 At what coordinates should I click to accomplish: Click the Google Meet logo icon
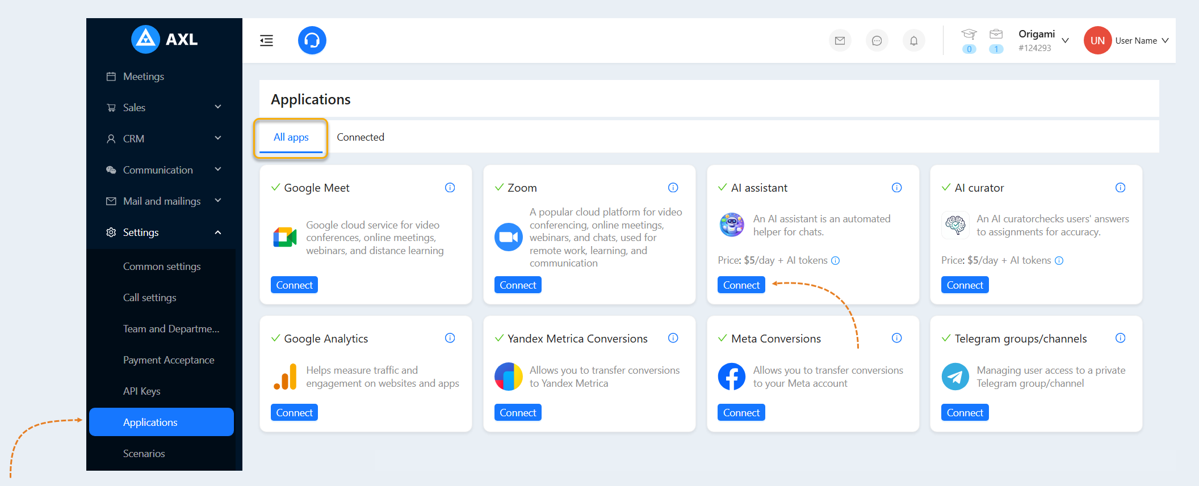pyautogui.click(x=285, y=237)
